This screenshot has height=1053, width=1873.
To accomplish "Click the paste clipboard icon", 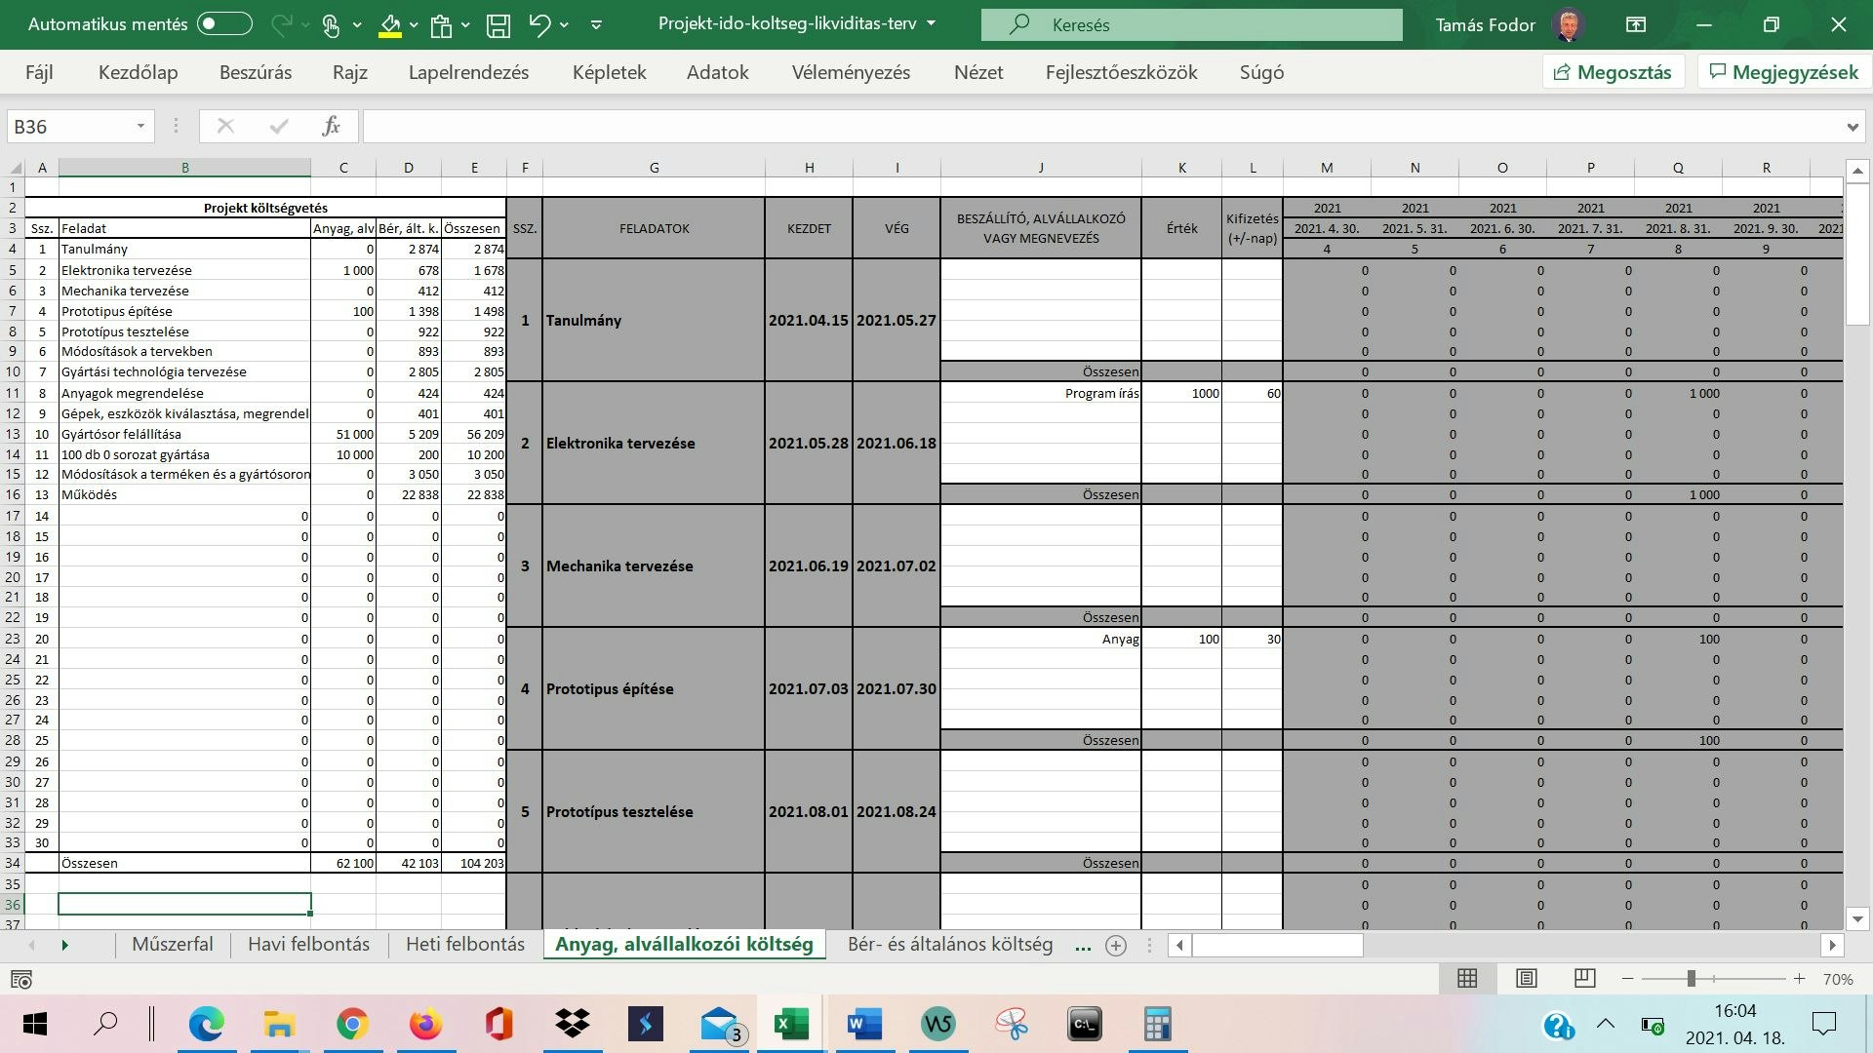I will point(442,24).
